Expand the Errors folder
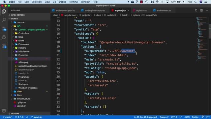This screenshot has height=119, width=211. (x=29, y=40)
